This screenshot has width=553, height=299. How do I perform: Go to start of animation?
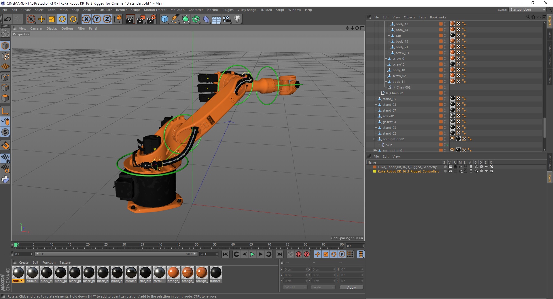click(226, 254)
